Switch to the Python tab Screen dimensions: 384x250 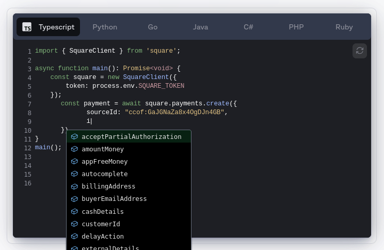coord(105,27)
